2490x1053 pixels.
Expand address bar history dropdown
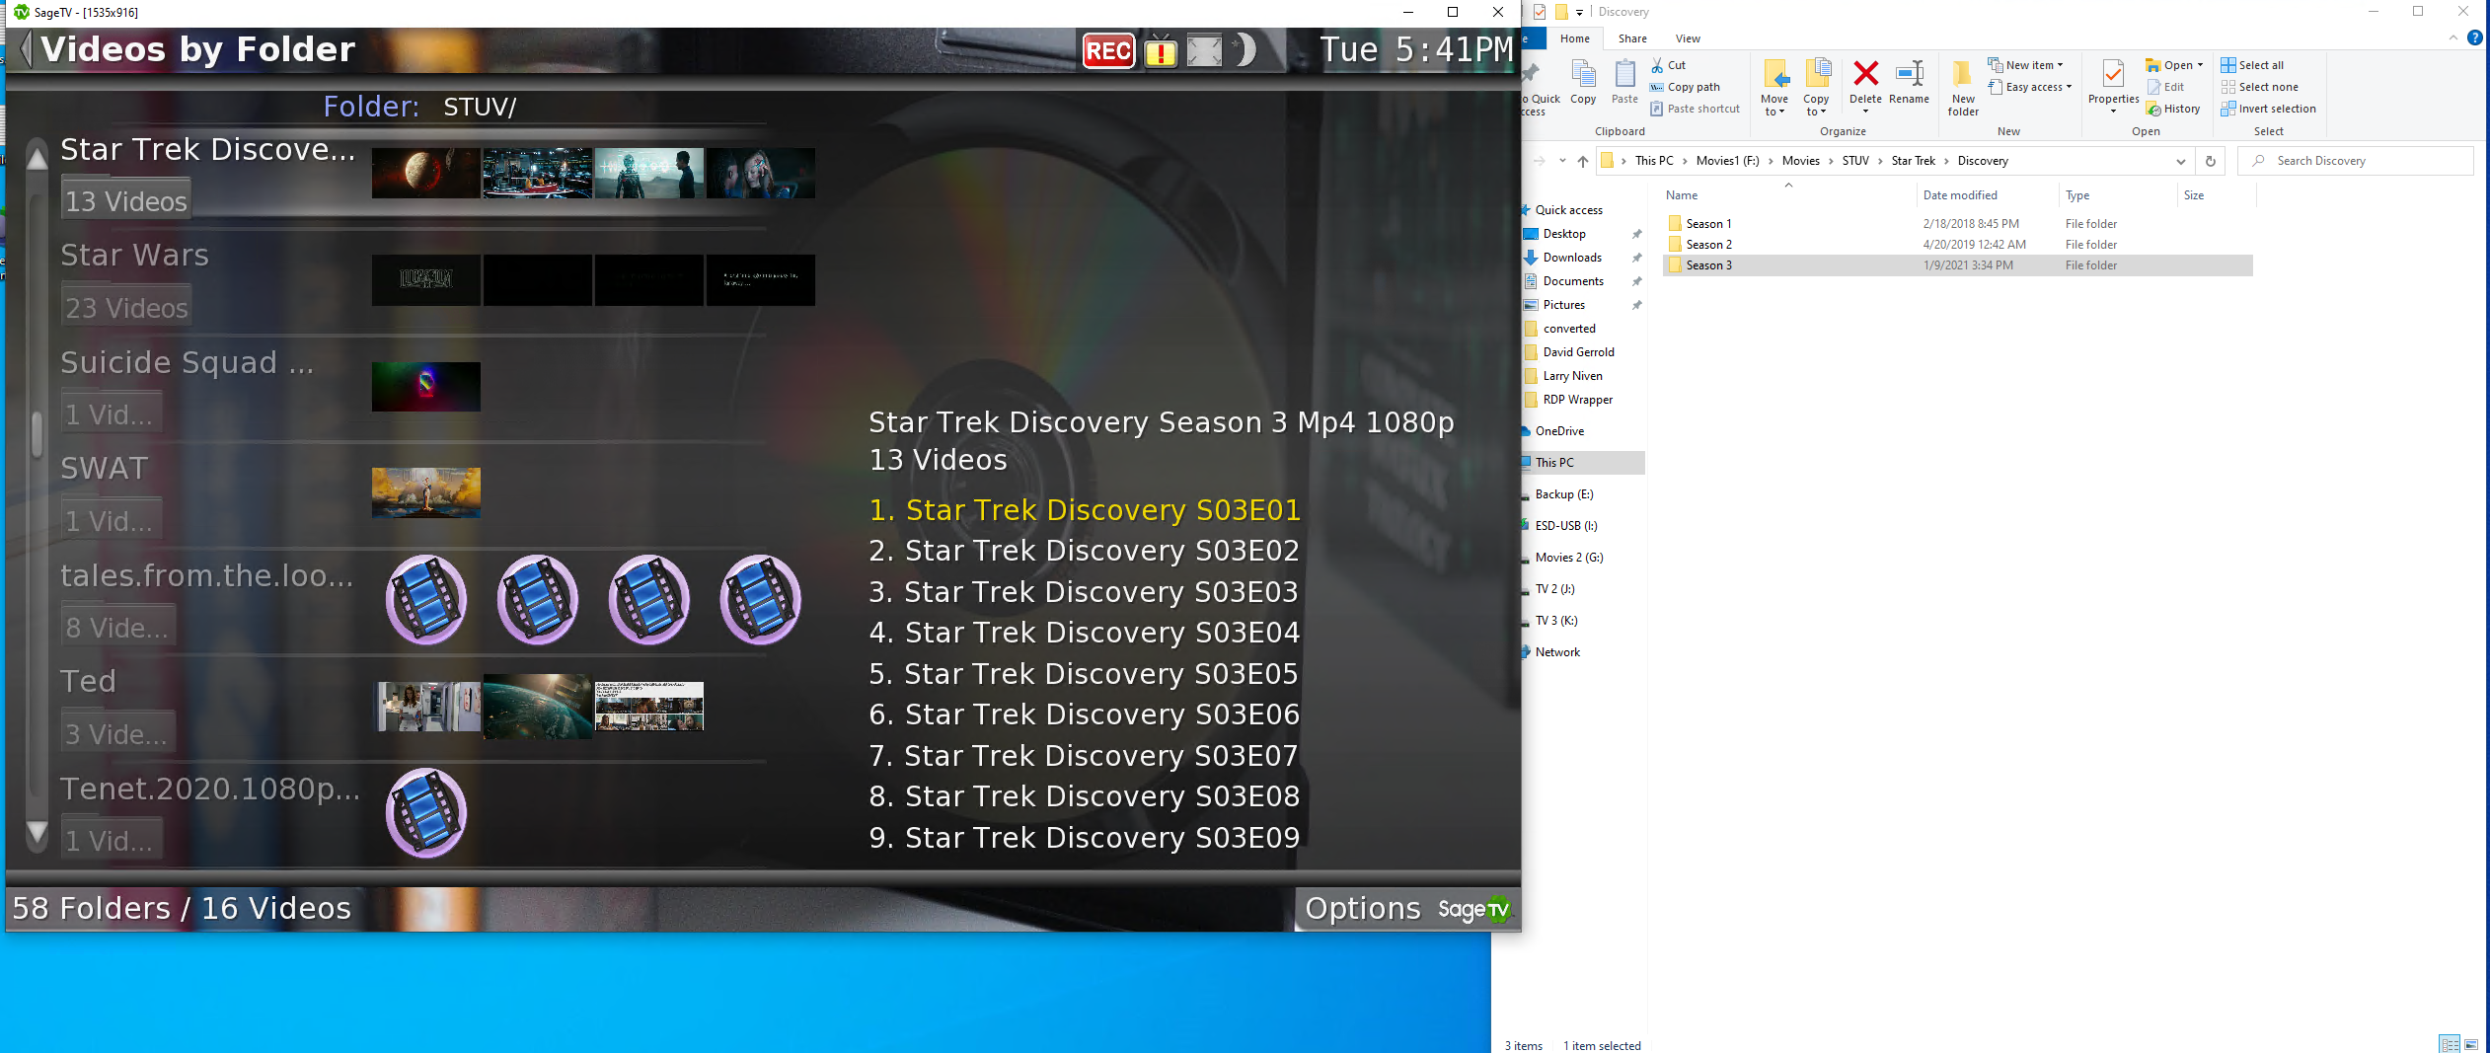pyautogui.click(x=2180, y=161)
